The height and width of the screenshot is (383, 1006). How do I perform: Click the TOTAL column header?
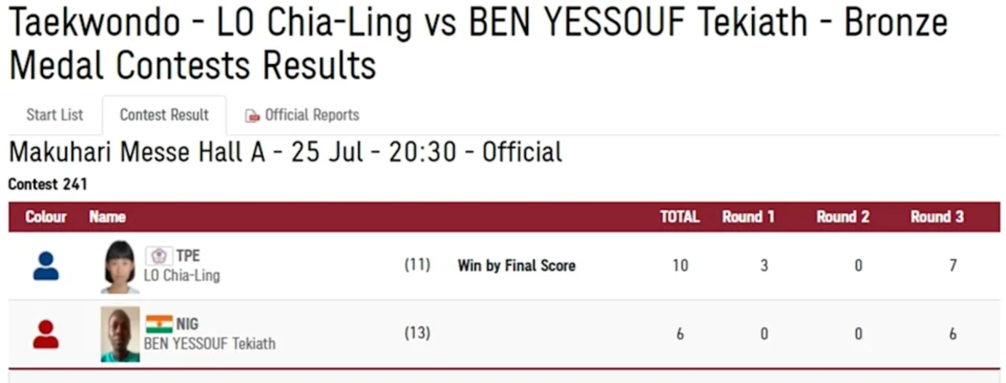[679, 217]
